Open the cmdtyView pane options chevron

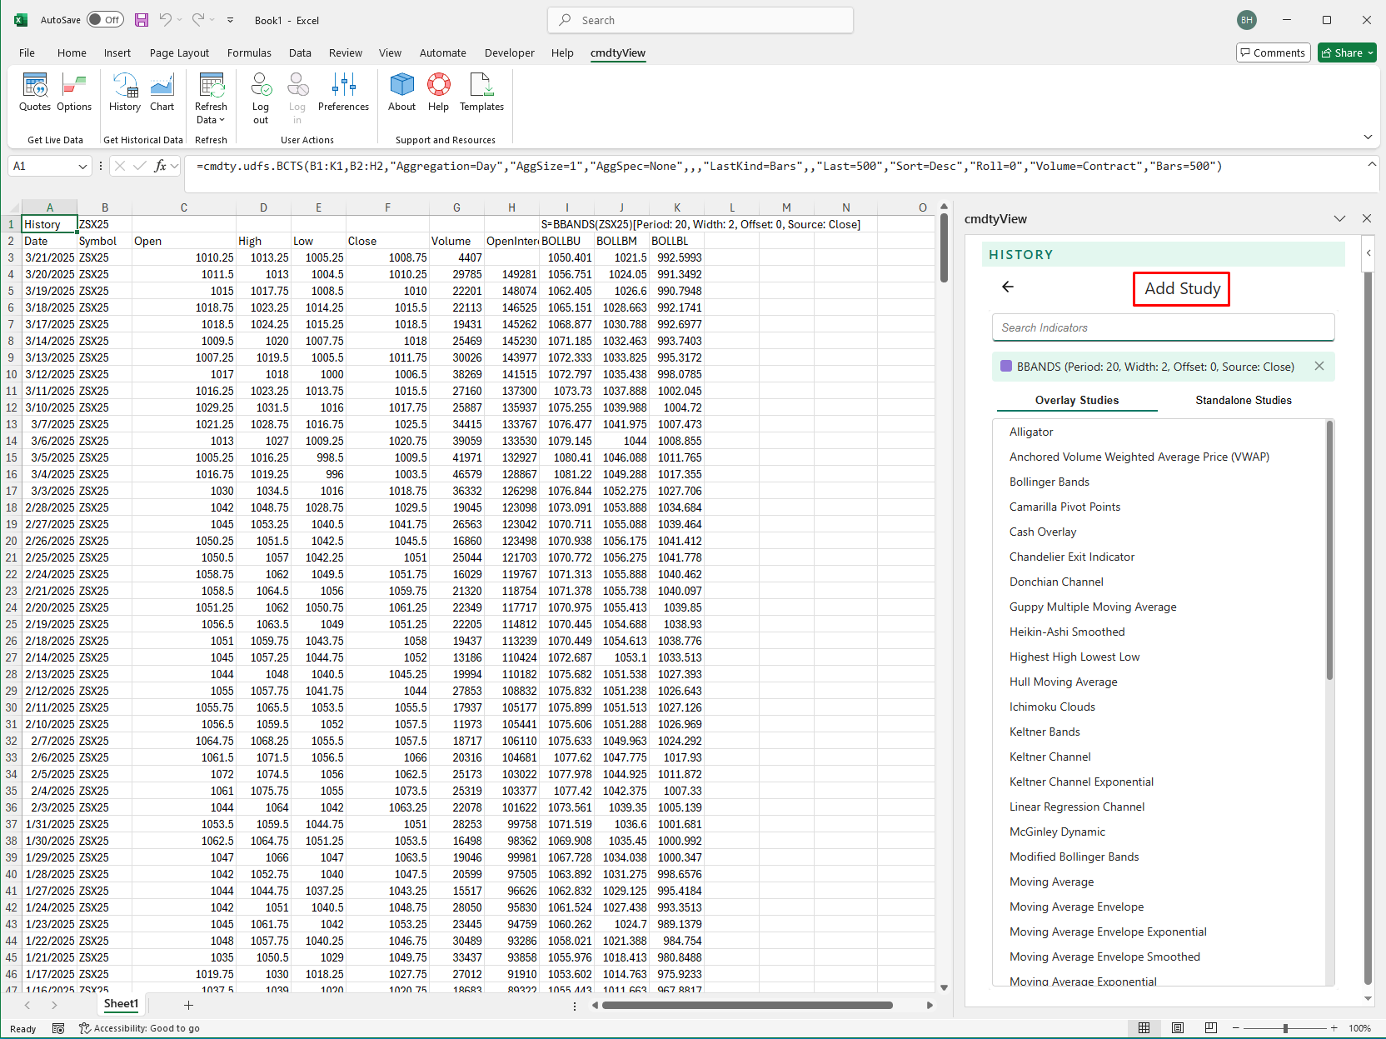click(1339, 218)
